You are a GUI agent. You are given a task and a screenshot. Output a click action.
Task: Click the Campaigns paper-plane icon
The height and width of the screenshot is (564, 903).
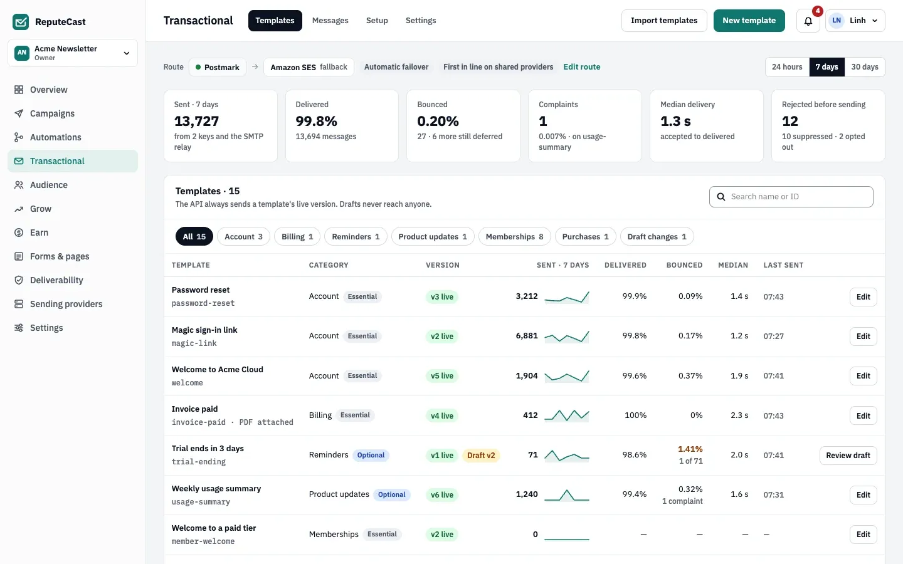click(19, 113)
